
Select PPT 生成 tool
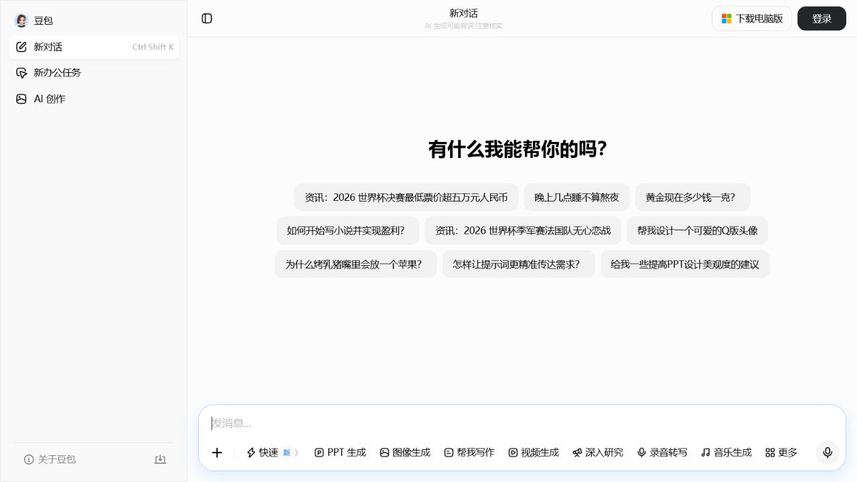click(340, 453)
